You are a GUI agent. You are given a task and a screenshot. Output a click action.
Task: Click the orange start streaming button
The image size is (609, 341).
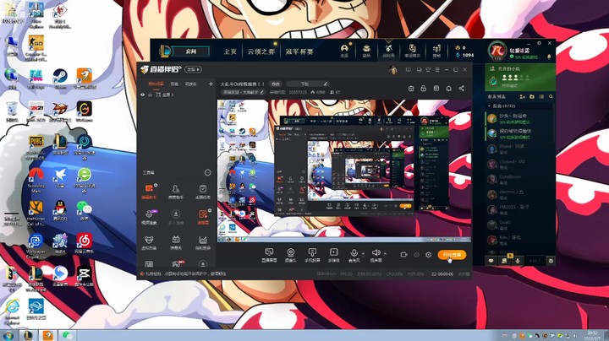click(452, 255)
